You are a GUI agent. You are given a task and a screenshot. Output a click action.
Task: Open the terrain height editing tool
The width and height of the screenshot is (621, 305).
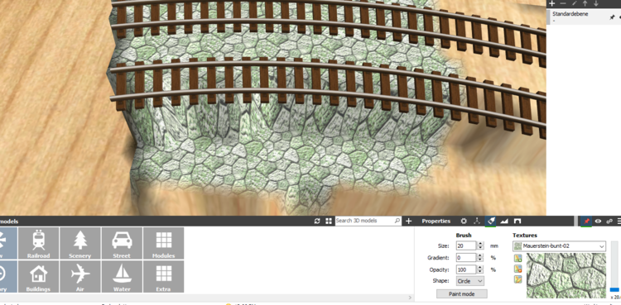tap(503, 222)
